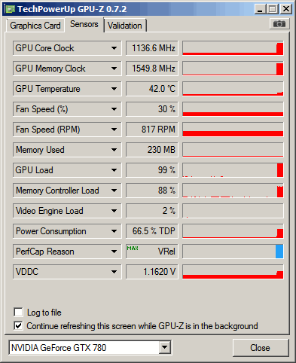
Task: Uncheck Continue refreshing in background option
Action: (18, 326)
